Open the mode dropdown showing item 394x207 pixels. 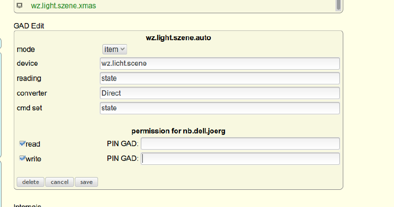tap(115, 49)
